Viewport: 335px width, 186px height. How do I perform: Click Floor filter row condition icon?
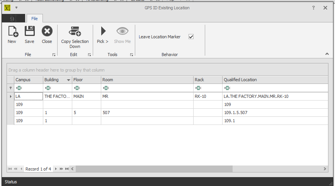click(77, 88)
